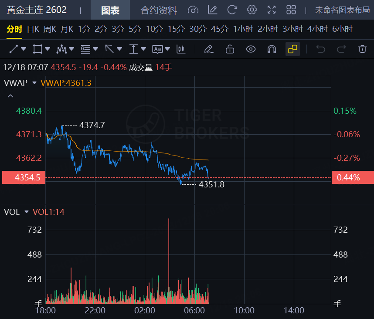Toggle the lock drawings icon
Viewport: 374px width, 319px height.
(x=230, y=49)
